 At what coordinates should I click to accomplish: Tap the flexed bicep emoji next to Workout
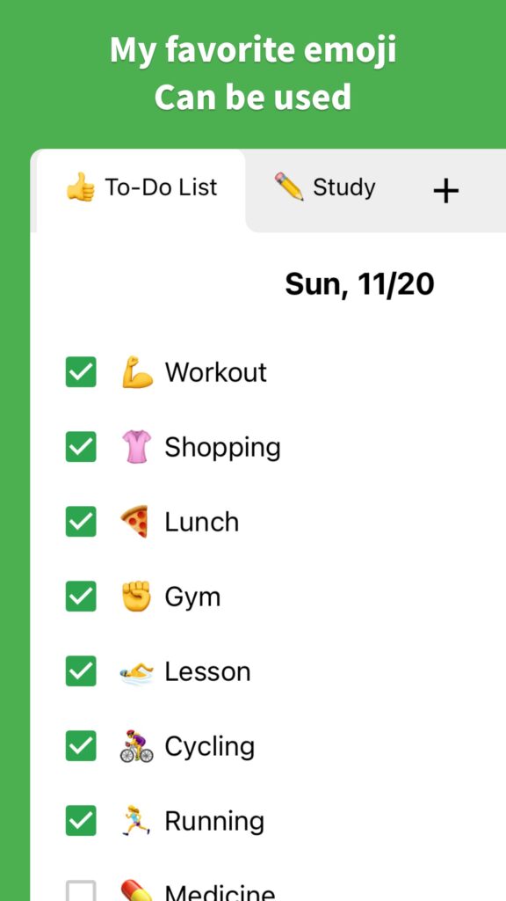[x=137, y=372]
